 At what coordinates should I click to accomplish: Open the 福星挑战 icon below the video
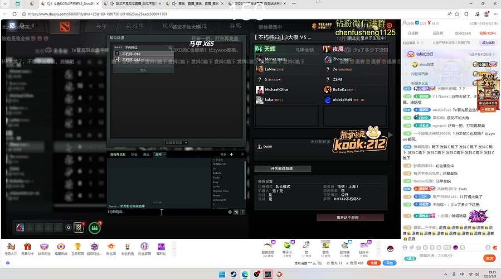[x=61, y=249]
